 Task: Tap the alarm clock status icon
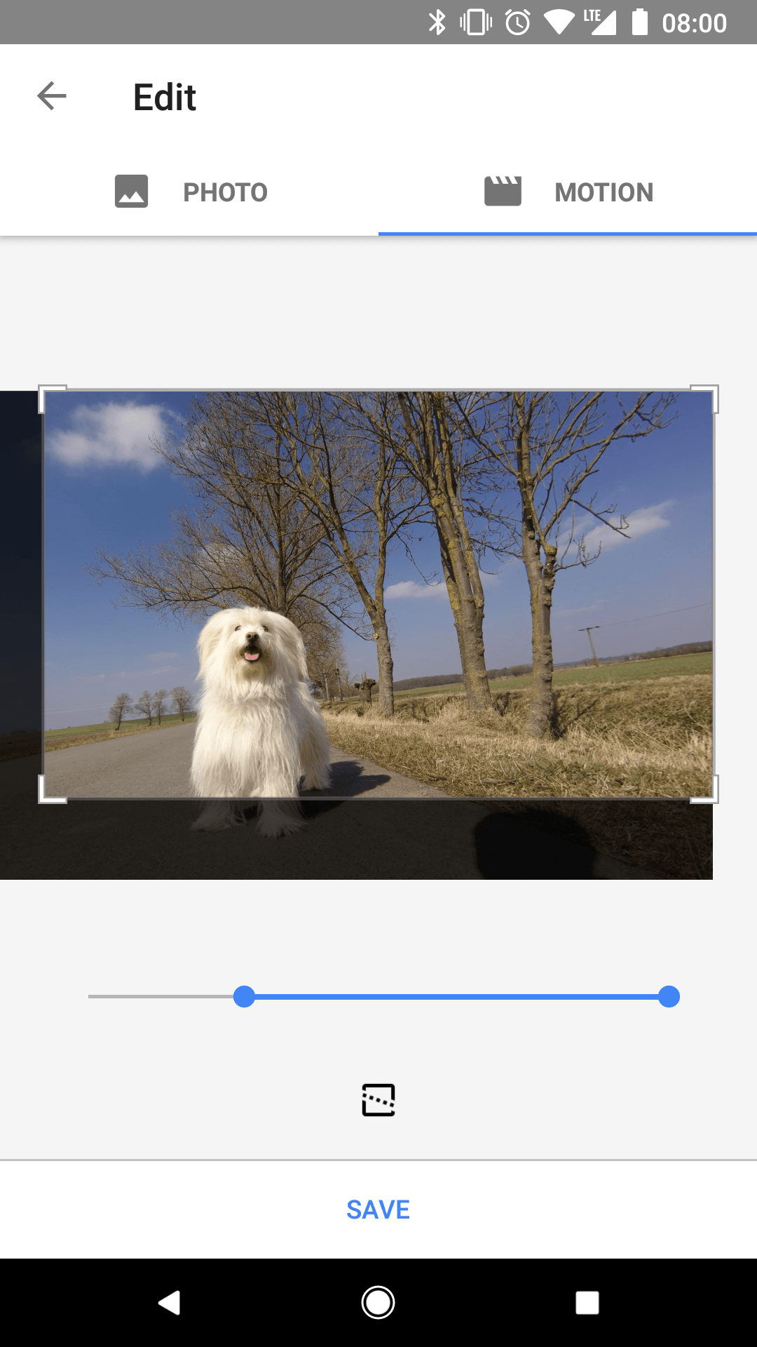coord(518,22)
